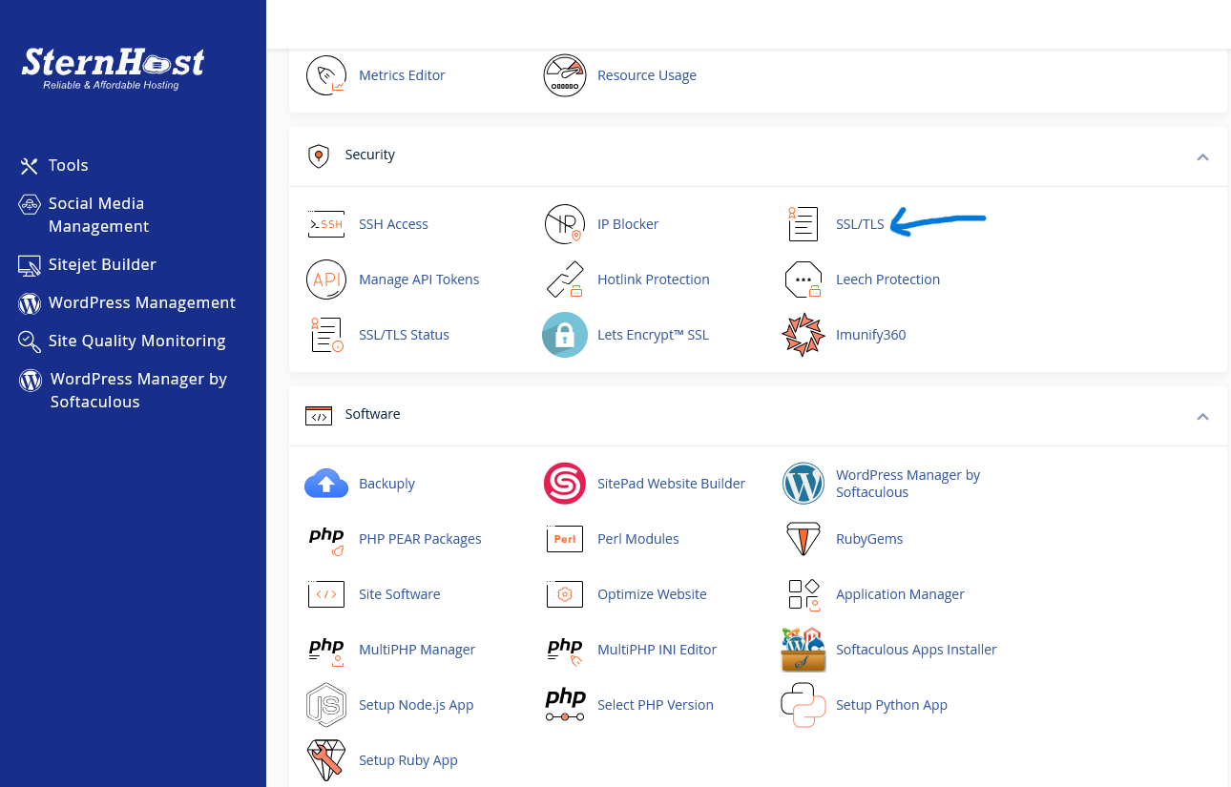Open Tools in the sidebar
Screen dimensions: 1231x787
pos(68,166)
